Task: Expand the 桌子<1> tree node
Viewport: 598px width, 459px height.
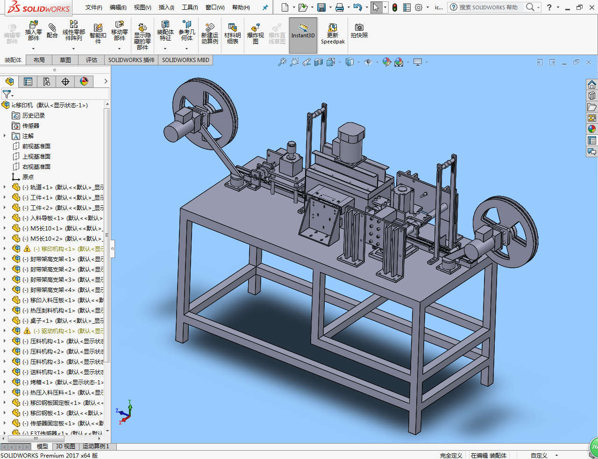Action: pos(5,320)
